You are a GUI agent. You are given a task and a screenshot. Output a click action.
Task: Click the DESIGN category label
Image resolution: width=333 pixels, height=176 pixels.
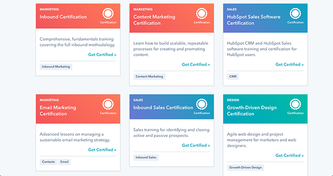coord(233,100)
